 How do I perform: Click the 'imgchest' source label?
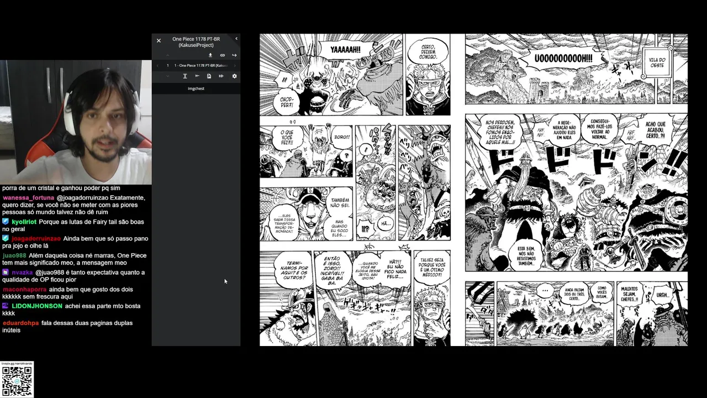(x=196, y=88)
